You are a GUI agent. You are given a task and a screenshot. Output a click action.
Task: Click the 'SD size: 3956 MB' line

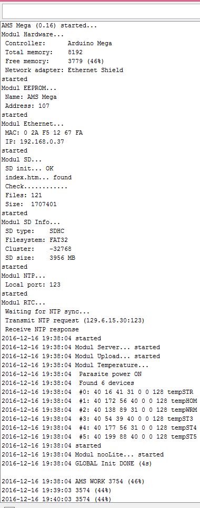point(41,258)
